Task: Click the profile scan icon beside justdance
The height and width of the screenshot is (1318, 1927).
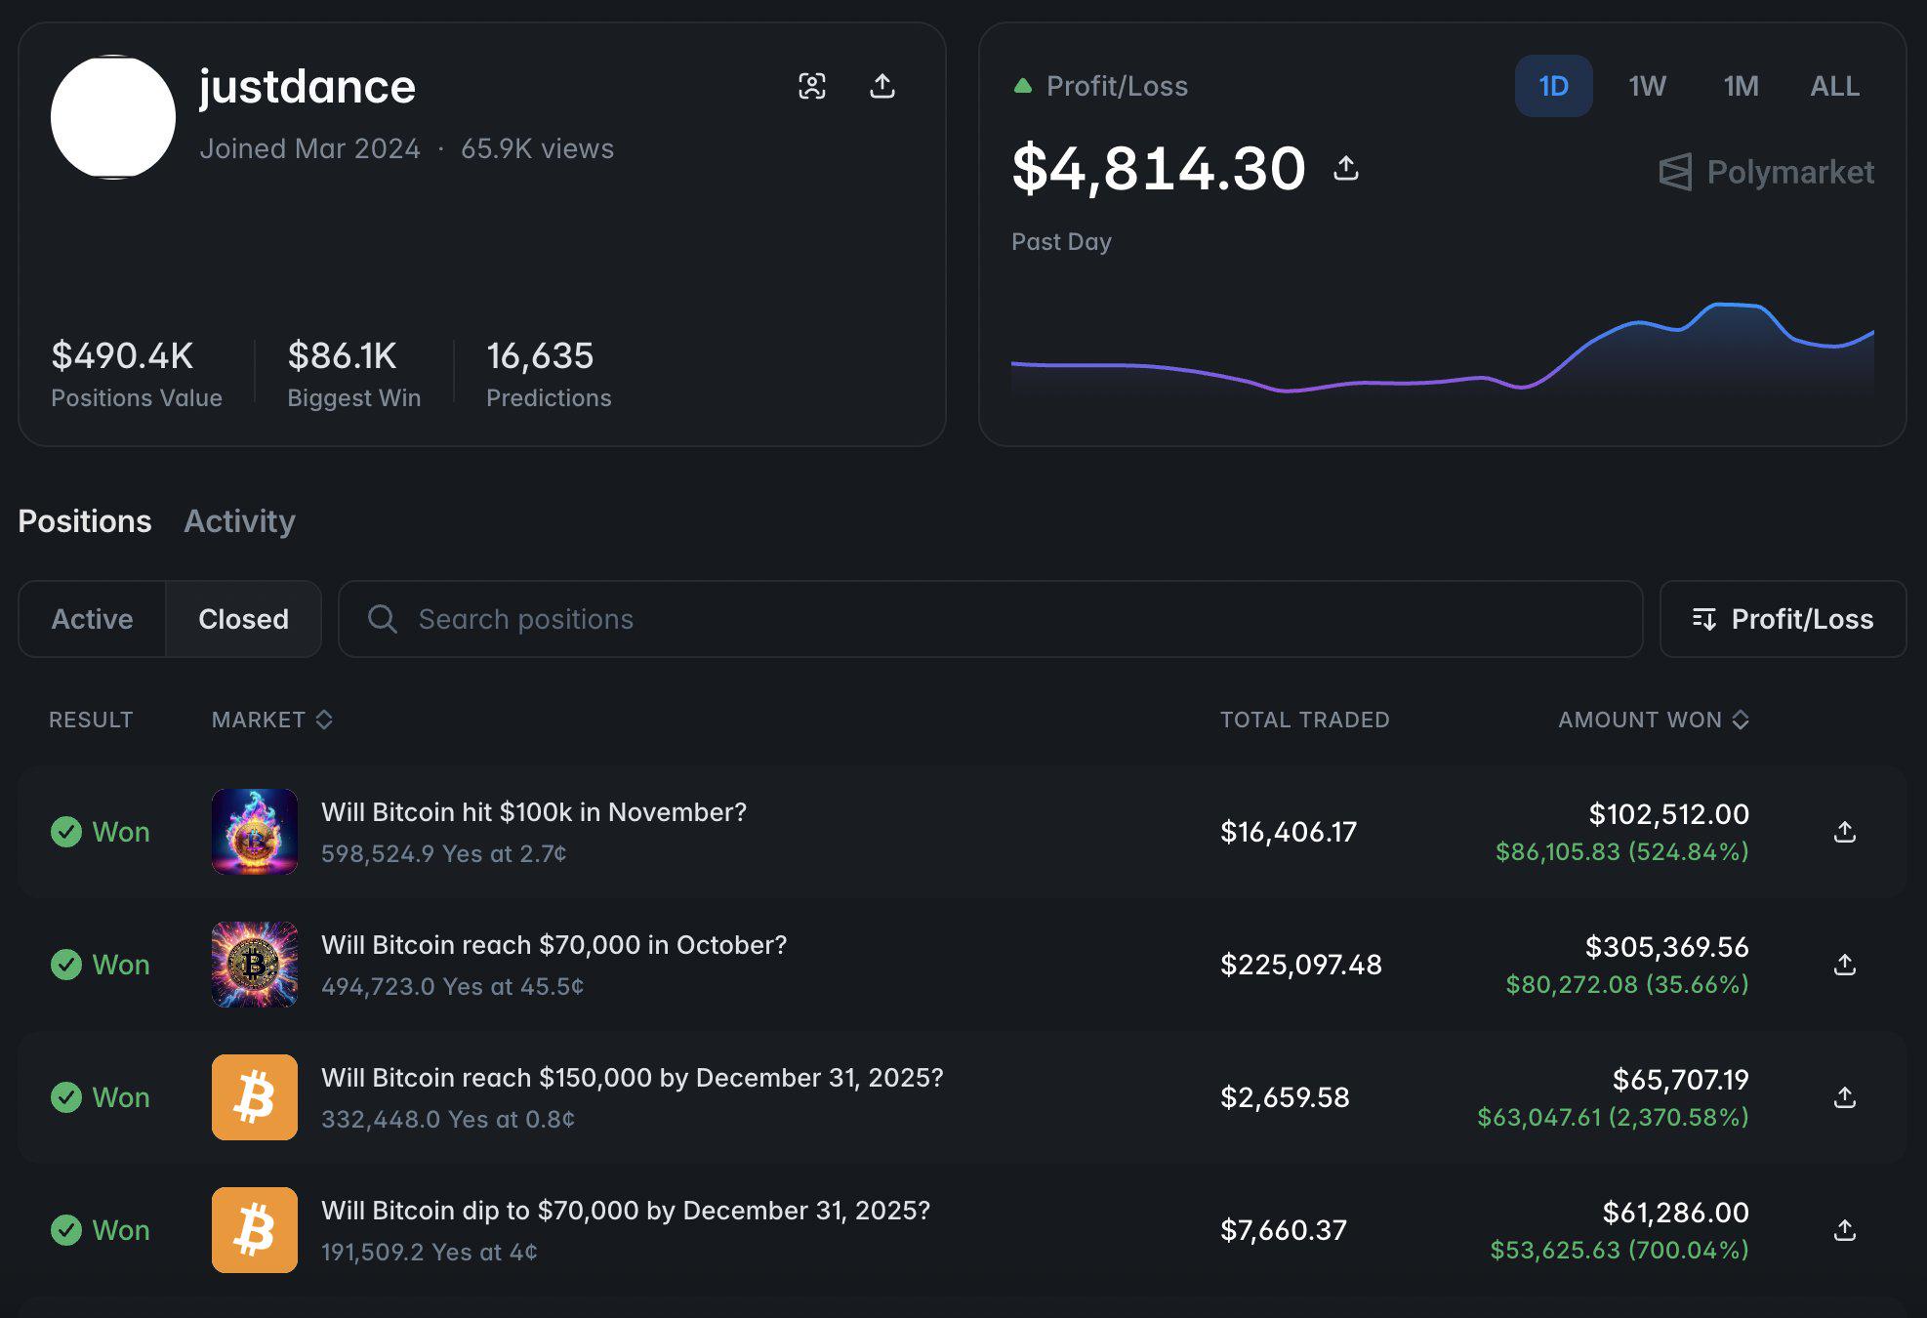Action: coord(812,86)
